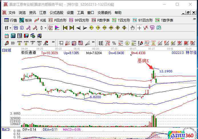Step back with the gray left arrow
Image resolution: width=198 pixels, height=139 pixels.
click(x=78, y=28)
